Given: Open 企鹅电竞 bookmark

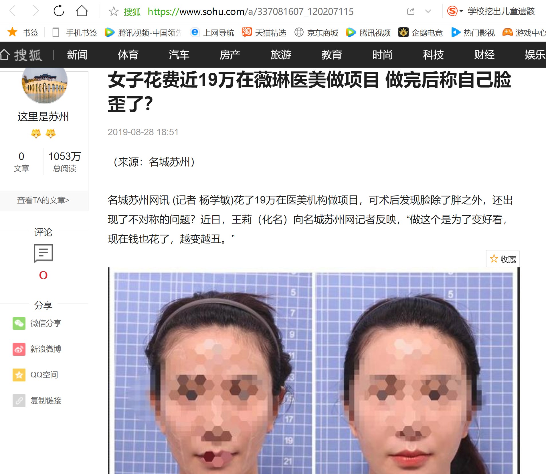Looking at the screenshot, I should pos(420,33).
